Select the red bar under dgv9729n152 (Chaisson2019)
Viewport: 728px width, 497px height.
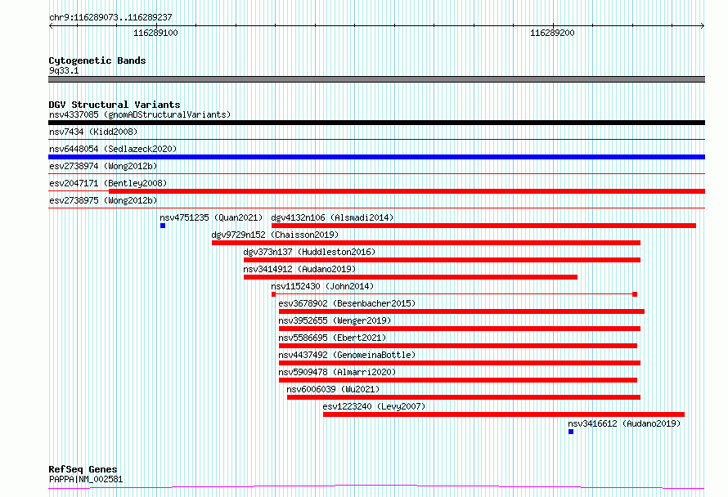(426, 243)
